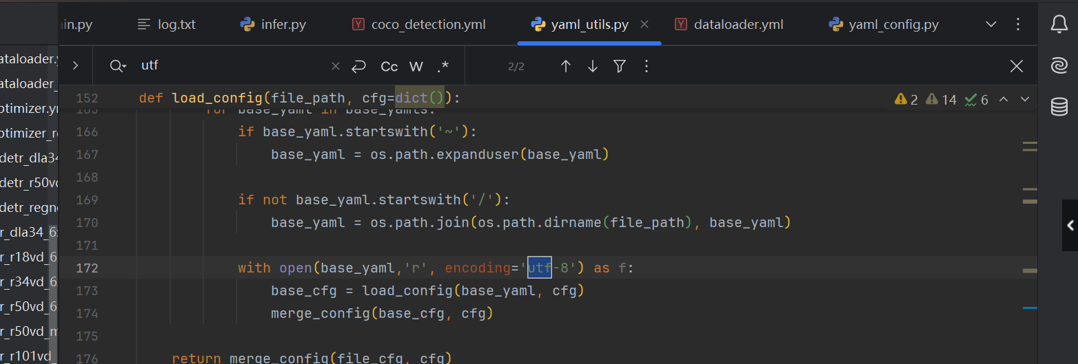The image size is (1078, 364).
Task: Click line number 172 in the gutter
Action: pyautogui.click(x=87, y=268)
